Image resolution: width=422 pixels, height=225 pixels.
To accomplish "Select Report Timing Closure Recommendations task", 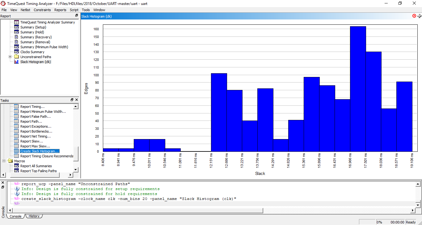I will (47, 156).
